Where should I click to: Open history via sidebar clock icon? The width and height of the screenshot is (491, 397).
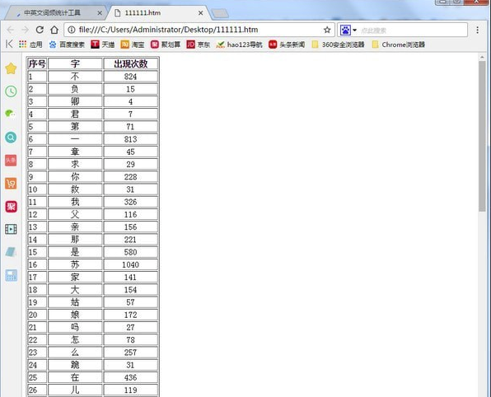tap(11, 91)
